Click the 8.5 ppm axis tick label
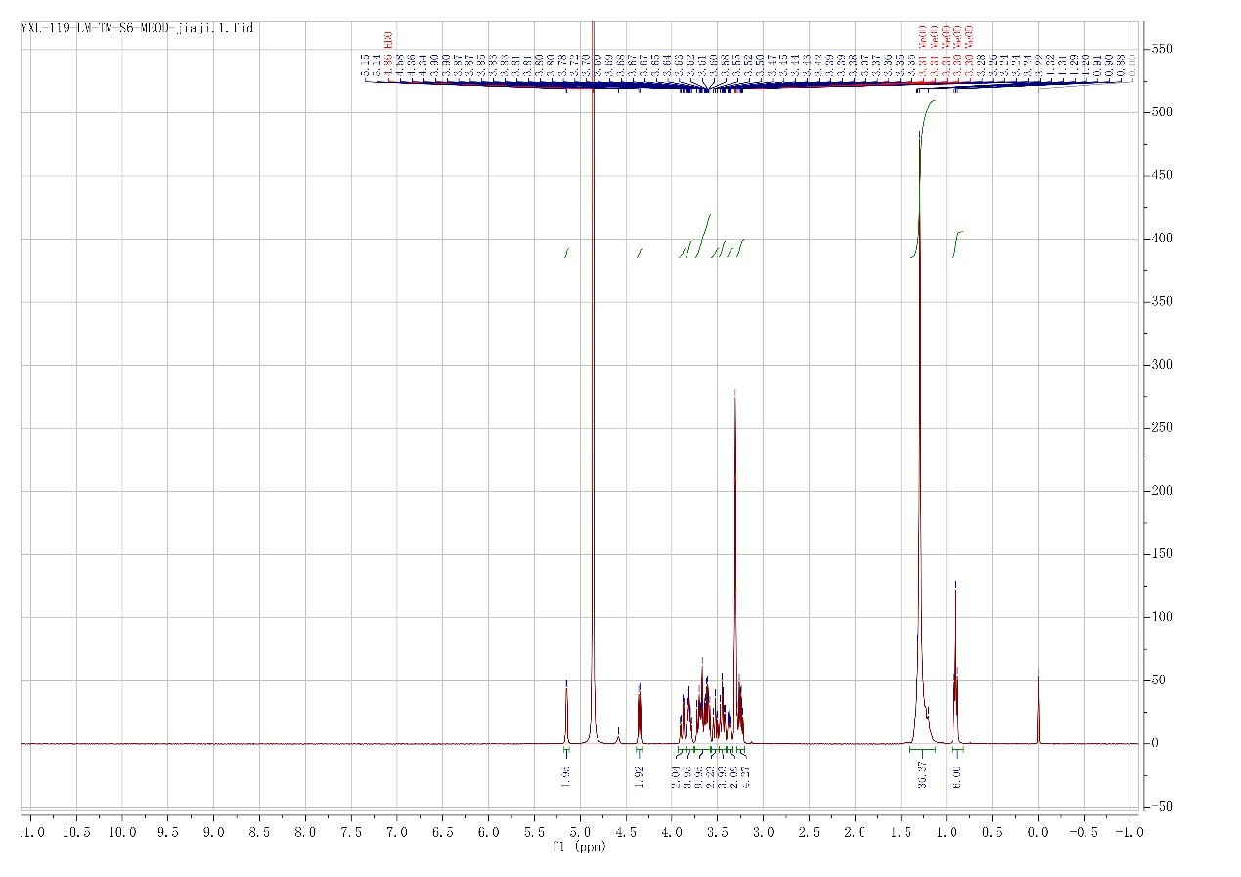 coord(260,832)
